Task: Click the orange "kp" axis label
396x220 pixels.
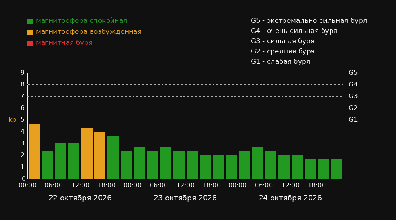Action: [13, 120]
